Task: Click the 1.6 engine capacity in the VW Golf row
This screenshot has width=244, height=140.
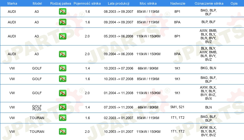Action: pyautogui.click(x=87, y=79)
